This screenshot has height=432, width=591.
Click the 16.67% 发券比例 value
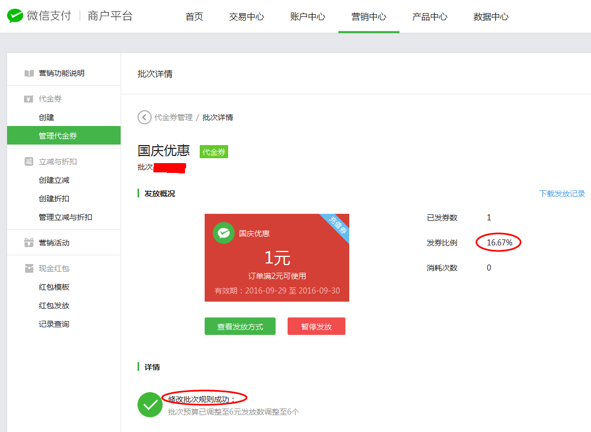coord(499,243)
